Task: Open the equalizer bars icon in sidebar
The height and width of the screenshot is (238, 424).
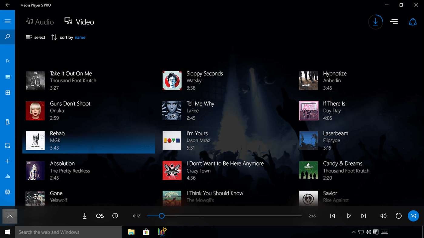Action: 8,176
